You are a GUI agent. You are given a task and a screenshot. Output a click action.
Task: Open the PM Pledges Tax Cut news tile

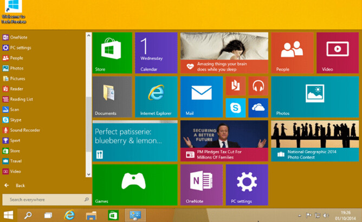point(224,141)
